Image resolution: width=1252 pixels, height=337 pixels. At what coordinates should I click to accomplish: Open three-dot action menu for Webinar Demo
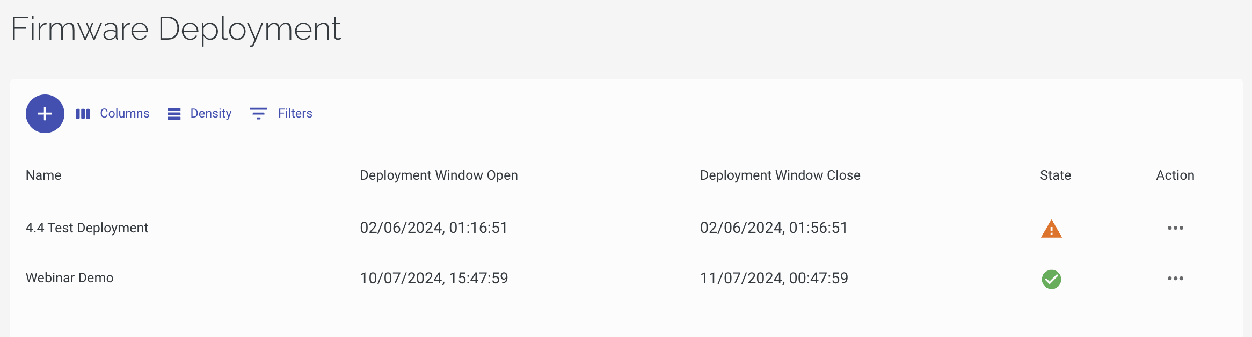click(1175, 279)
